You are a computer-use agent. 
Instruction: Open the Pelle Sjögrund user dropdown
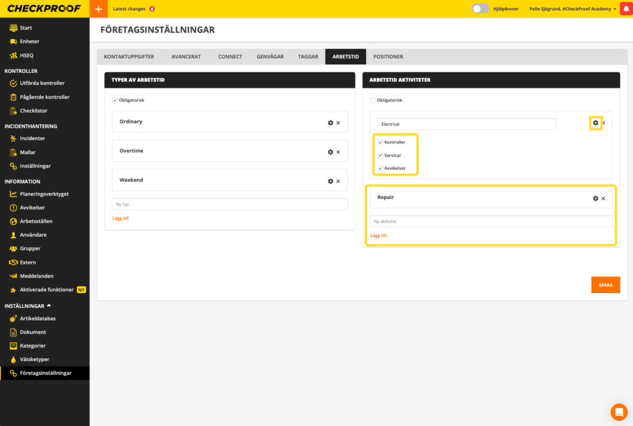pos(573,9)
